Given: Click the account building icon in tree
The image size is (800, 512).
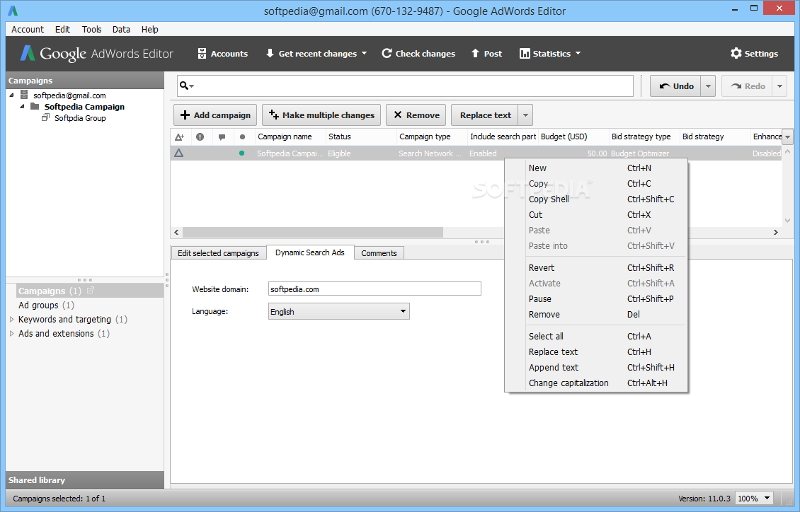Looking at the screenshot, I should point(24,95).
